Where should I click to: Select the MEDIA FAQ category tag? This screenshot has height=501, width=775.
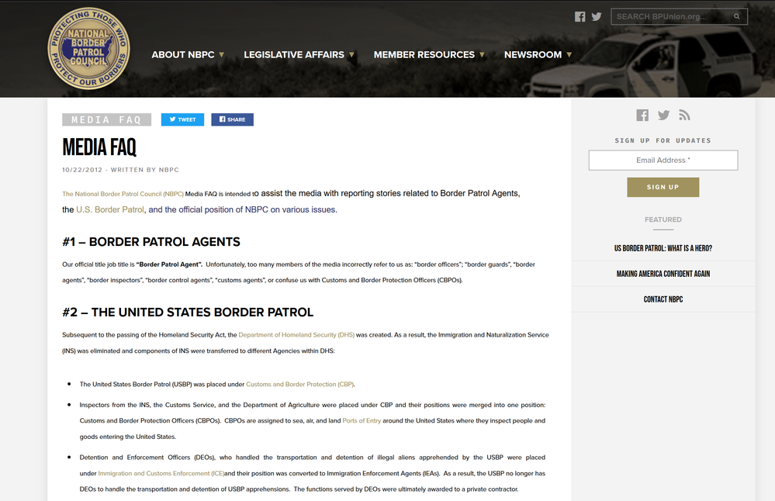[x=106, y=119]
